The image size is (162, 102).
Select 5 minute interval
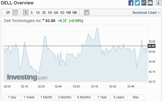(32, 13)
